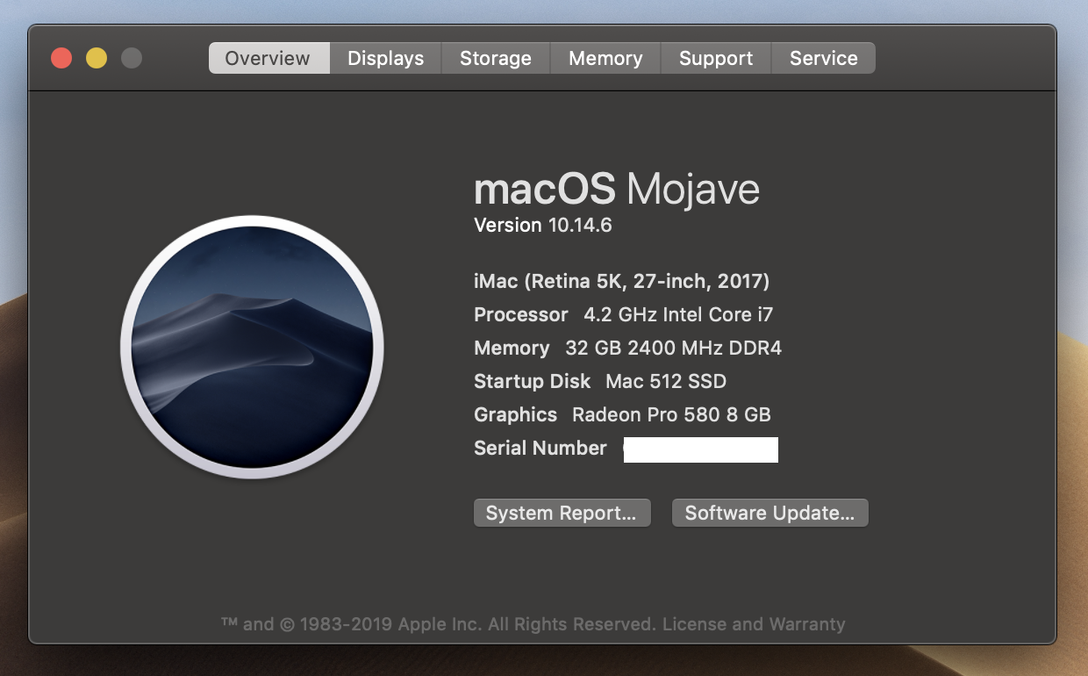Switch to the Displays tab
The height and width of the screenshot is (676, 1088).
tap(385, 58)
